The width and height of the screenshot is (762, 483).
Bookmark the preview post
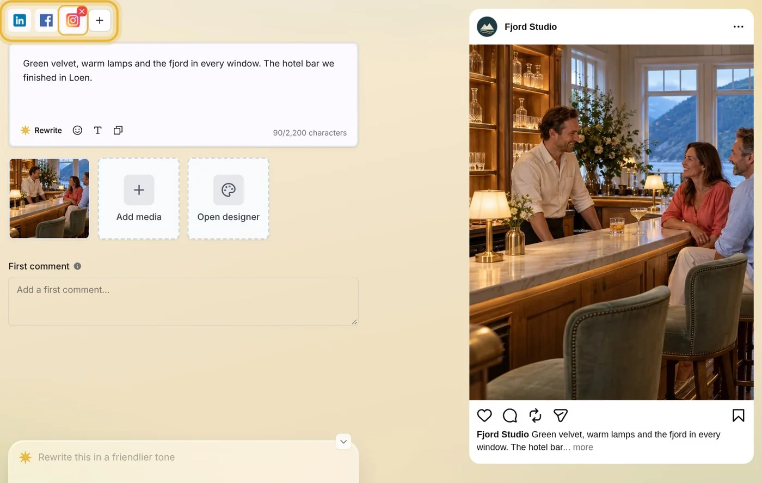click(739, 415)
